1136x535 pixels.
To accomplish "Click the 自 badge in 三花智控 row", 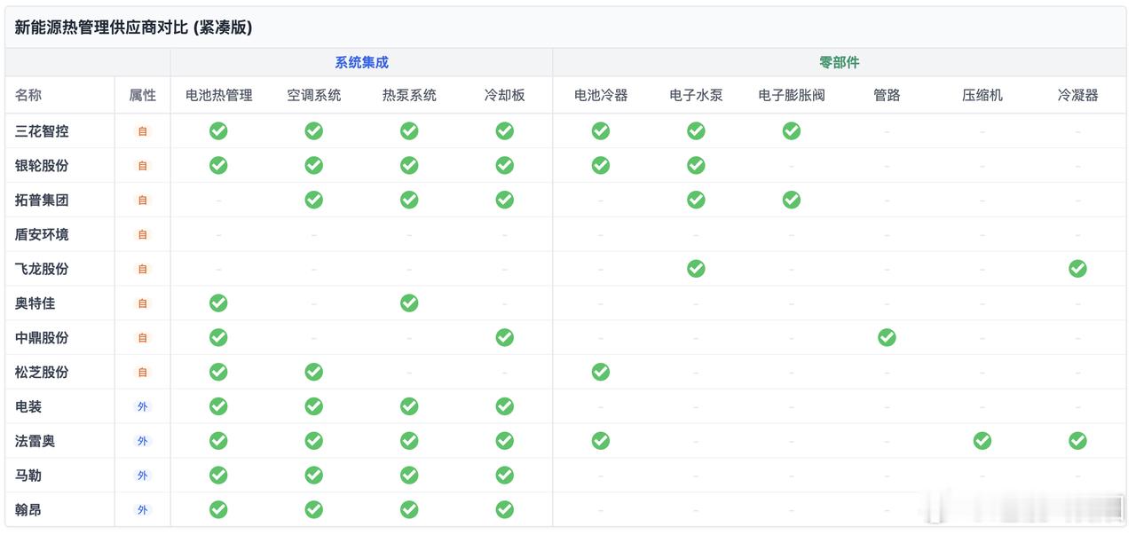I will pyautogui.click(x=143, y=131).
